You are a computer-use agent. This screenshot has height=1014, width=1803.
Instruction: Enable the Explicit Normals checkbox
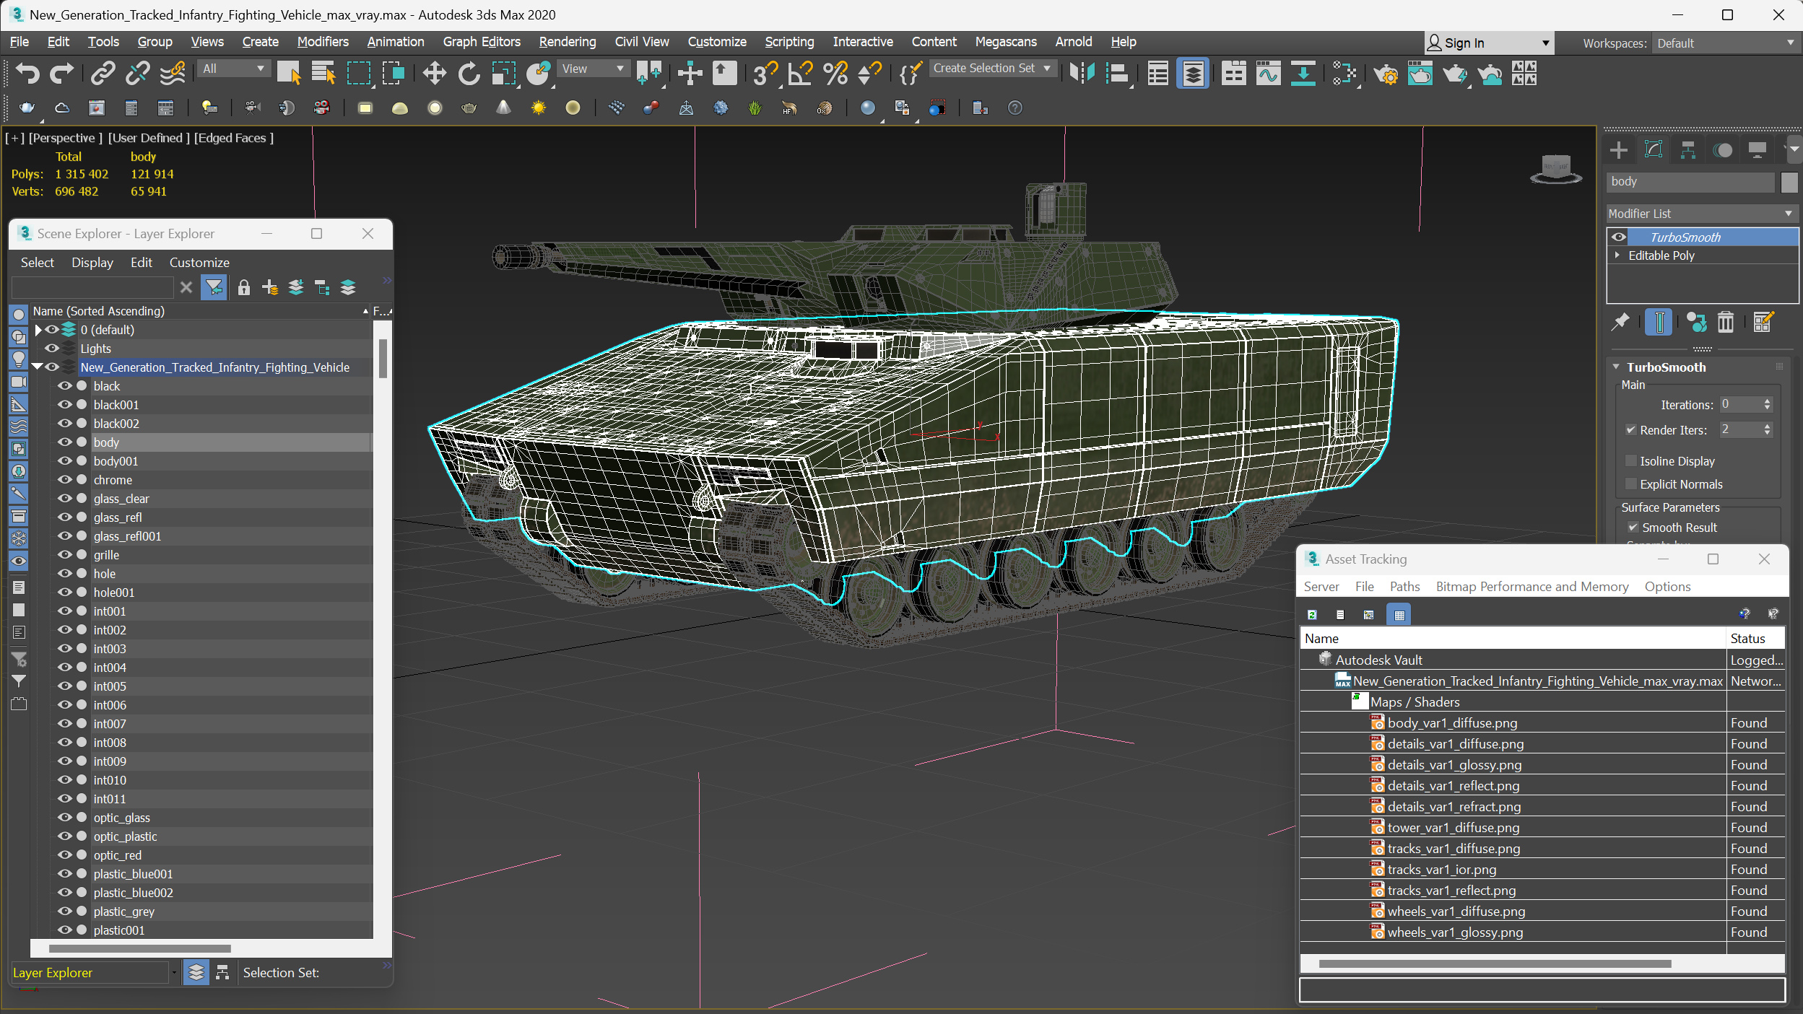(1630, 484)
